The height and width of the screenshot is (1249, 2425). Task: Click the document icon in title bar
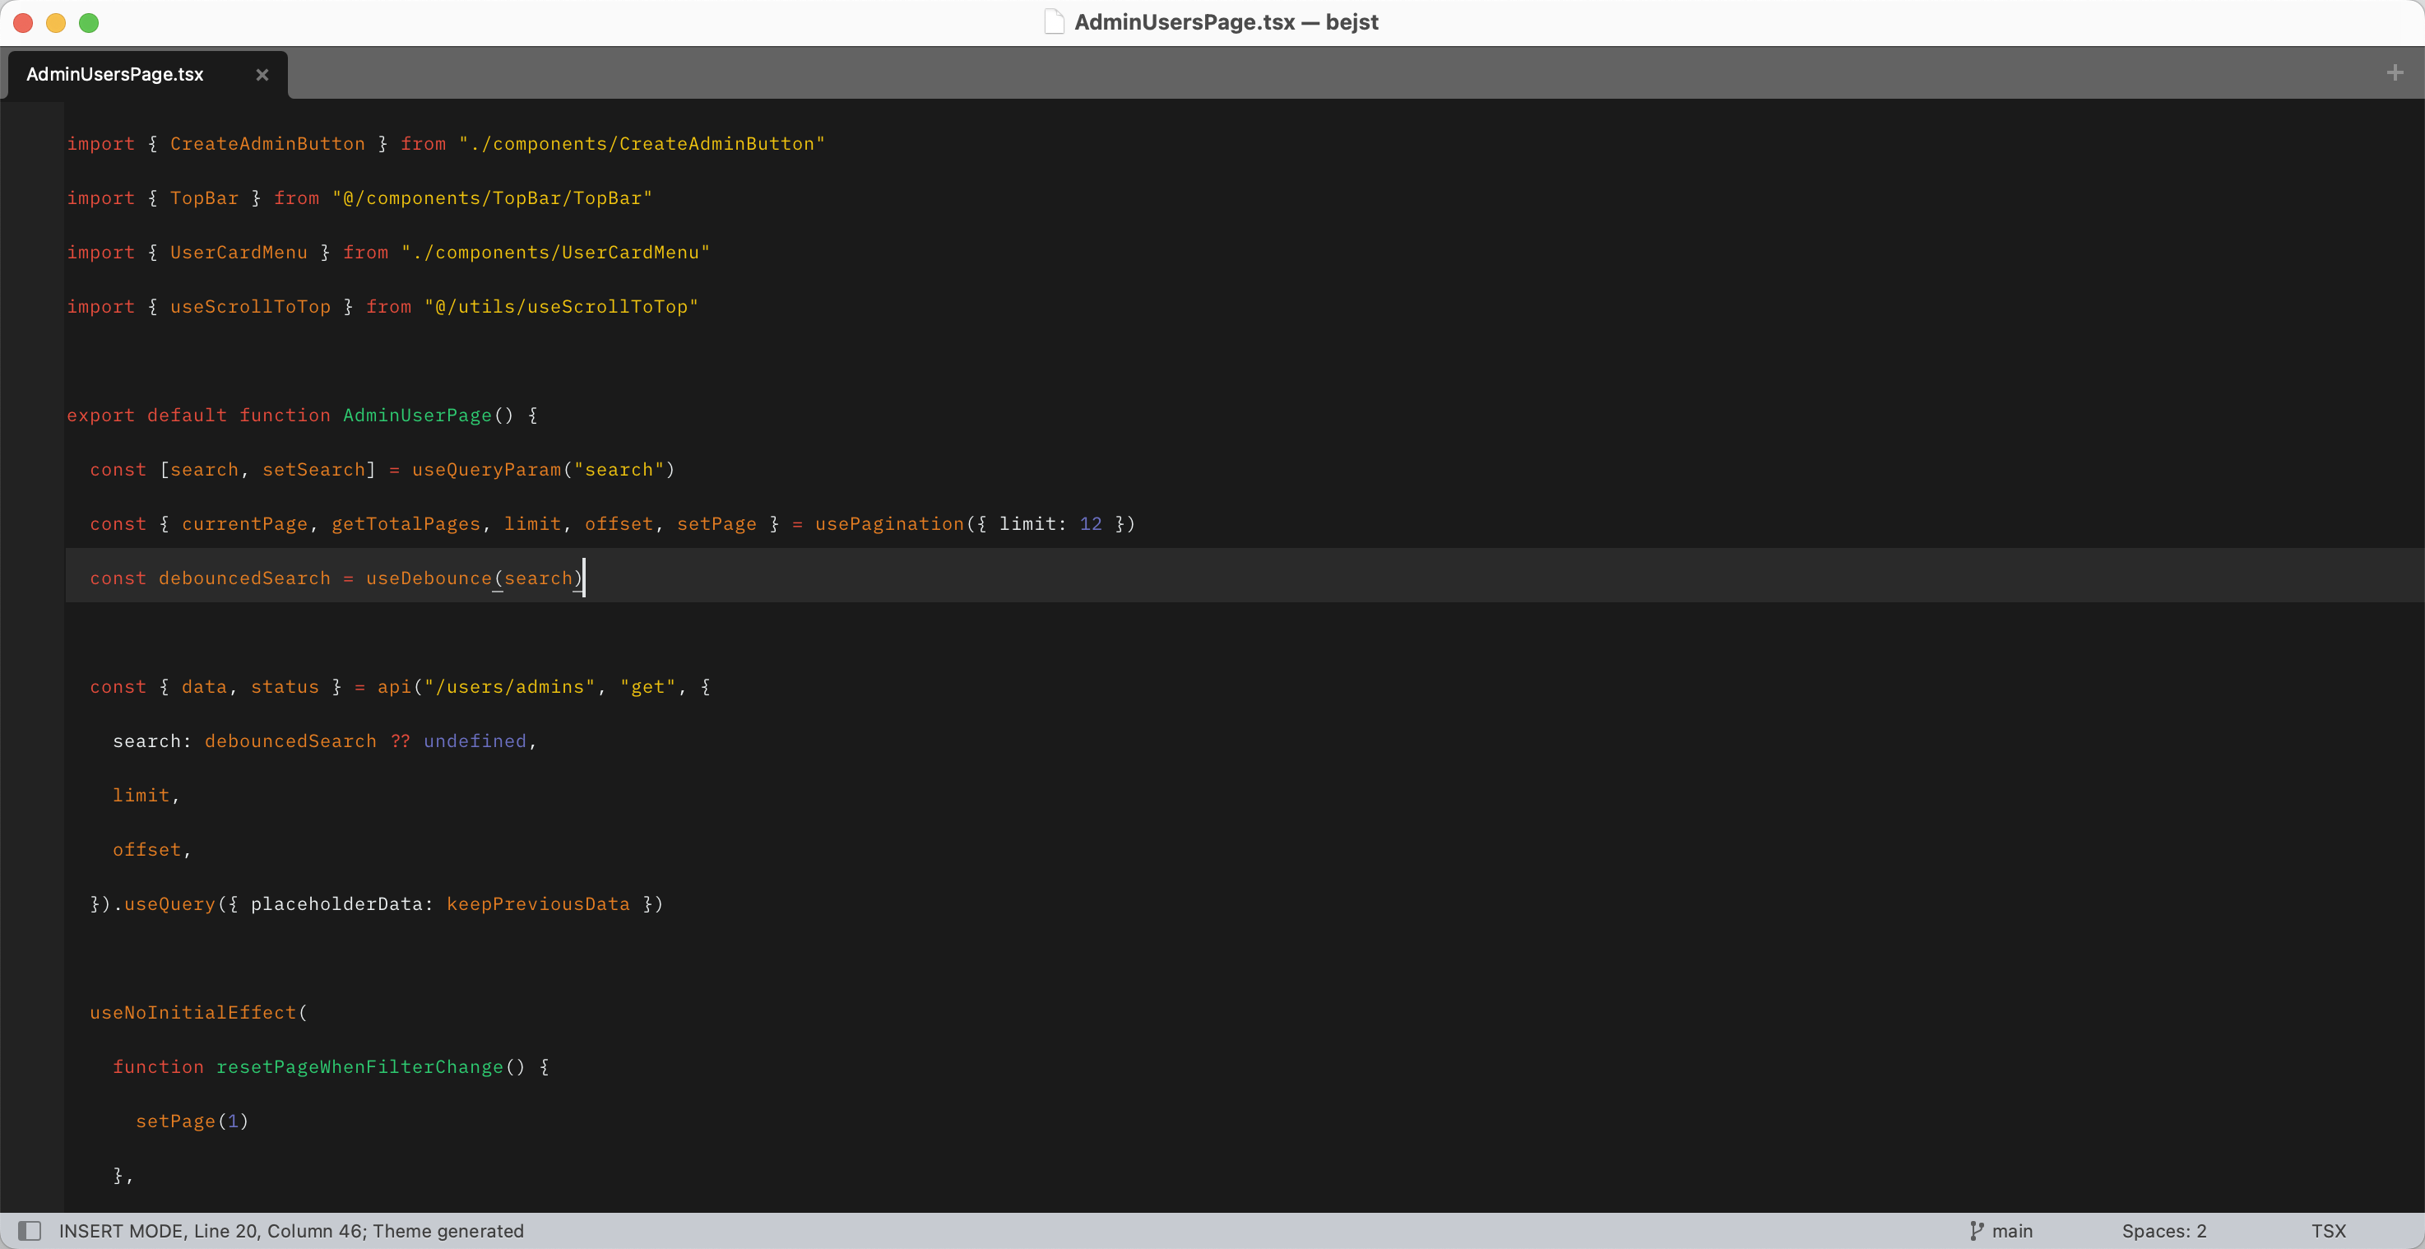tap(1054, 21)
